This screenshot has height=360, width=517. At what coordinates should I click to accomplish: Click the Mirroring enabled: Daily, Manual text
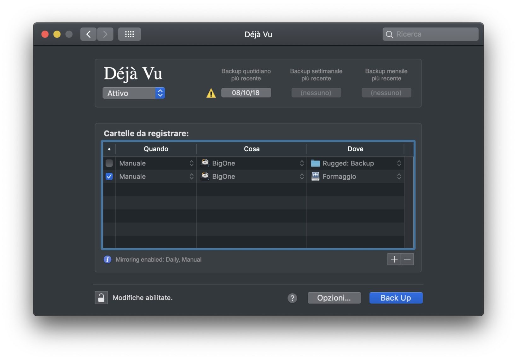click(x=159, y=259)
